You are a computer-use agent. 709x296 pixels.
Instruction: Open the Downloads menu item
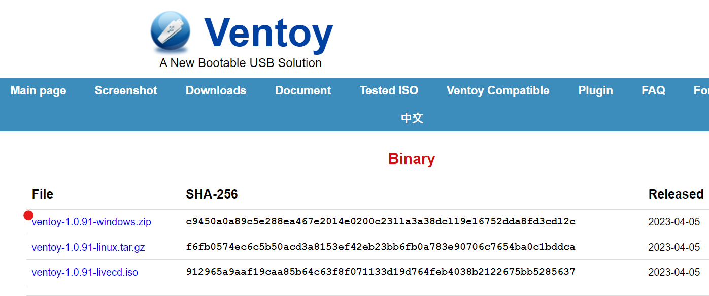coord(216,90)
